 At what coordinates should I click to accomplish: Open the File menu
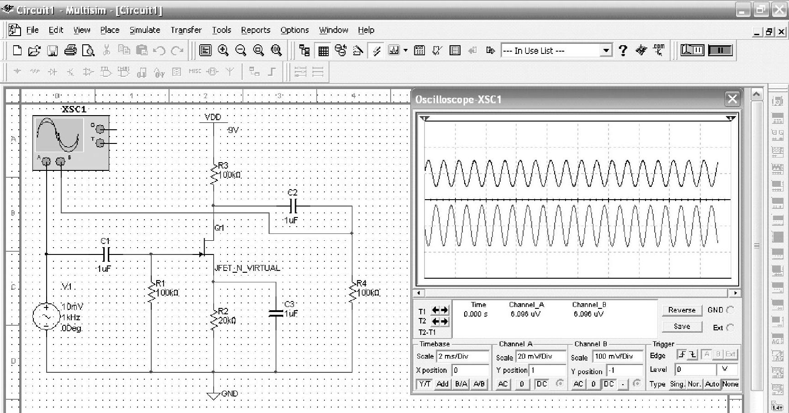(x=32, y=30)
